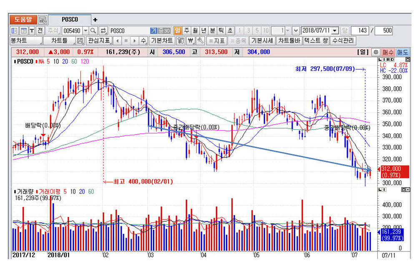Click the icon right of the 도움말 button
The image size is (419, 279).
click(43, 20)
